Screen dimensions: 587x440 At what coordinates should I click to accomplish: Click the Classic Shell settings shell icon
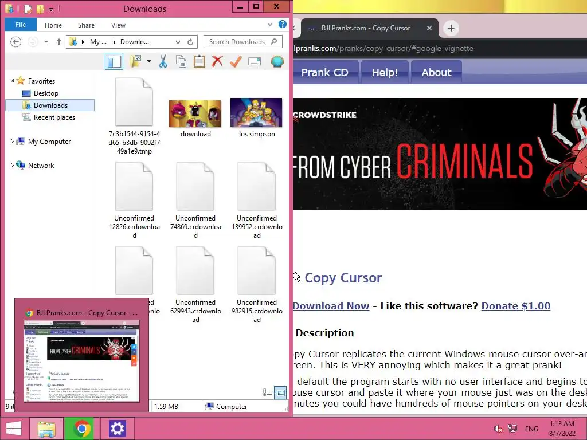[x=277, y=61]
